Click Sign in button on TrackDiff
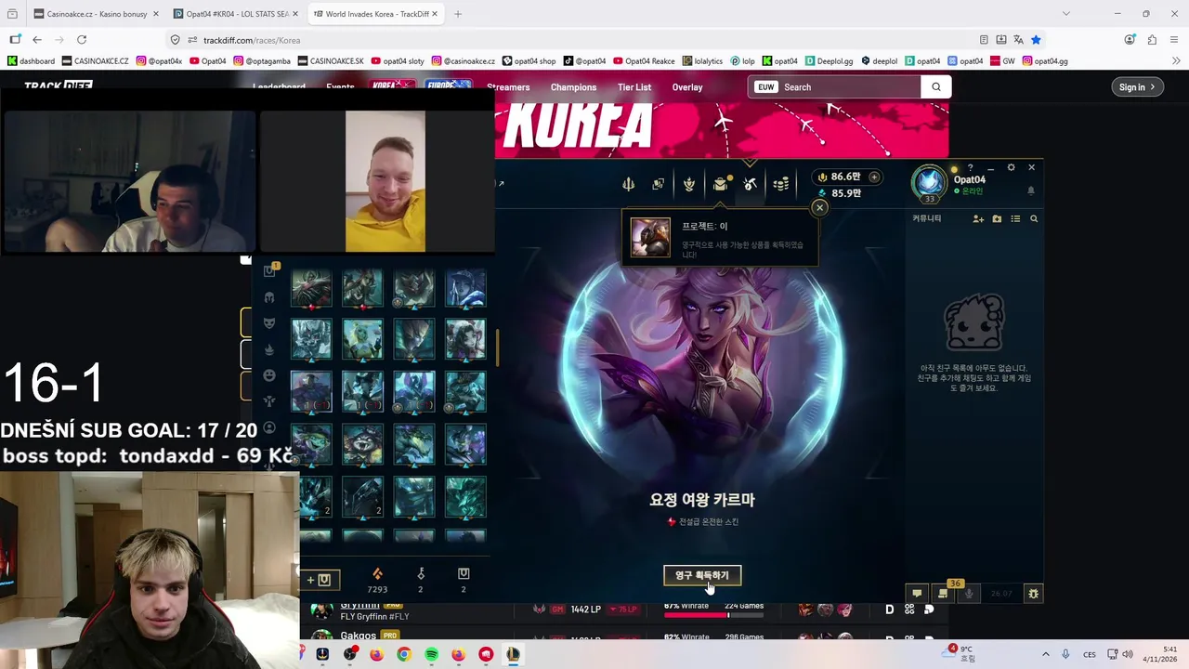 (x=1137, y=87)
